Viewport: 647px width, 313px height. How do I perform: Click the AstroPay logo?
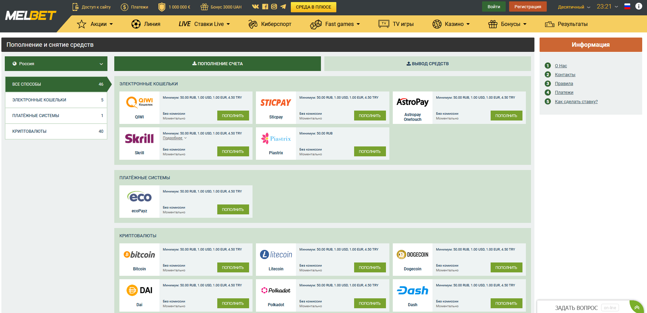(413, 102)
